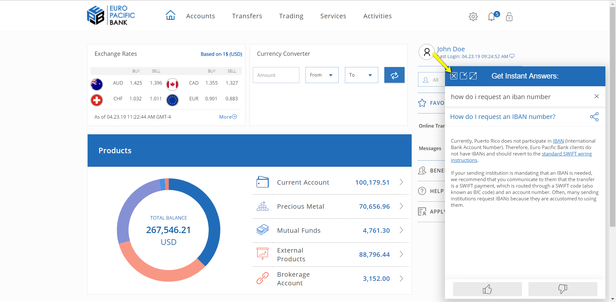
Task: Click Mutual Funds balance 4,761.30
Action: [376, 231]
